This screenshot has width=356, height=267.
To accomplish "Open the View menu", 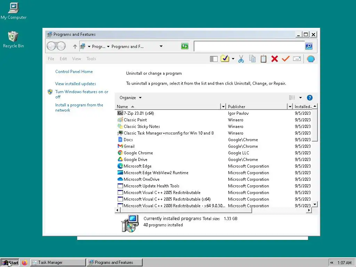I will 76,59.
